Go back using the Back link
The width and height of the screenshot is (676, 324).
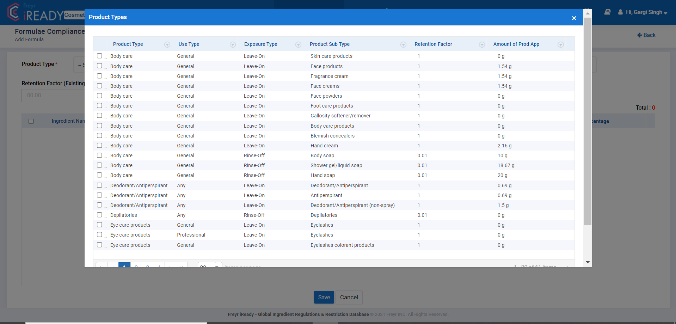pos(646,35)
